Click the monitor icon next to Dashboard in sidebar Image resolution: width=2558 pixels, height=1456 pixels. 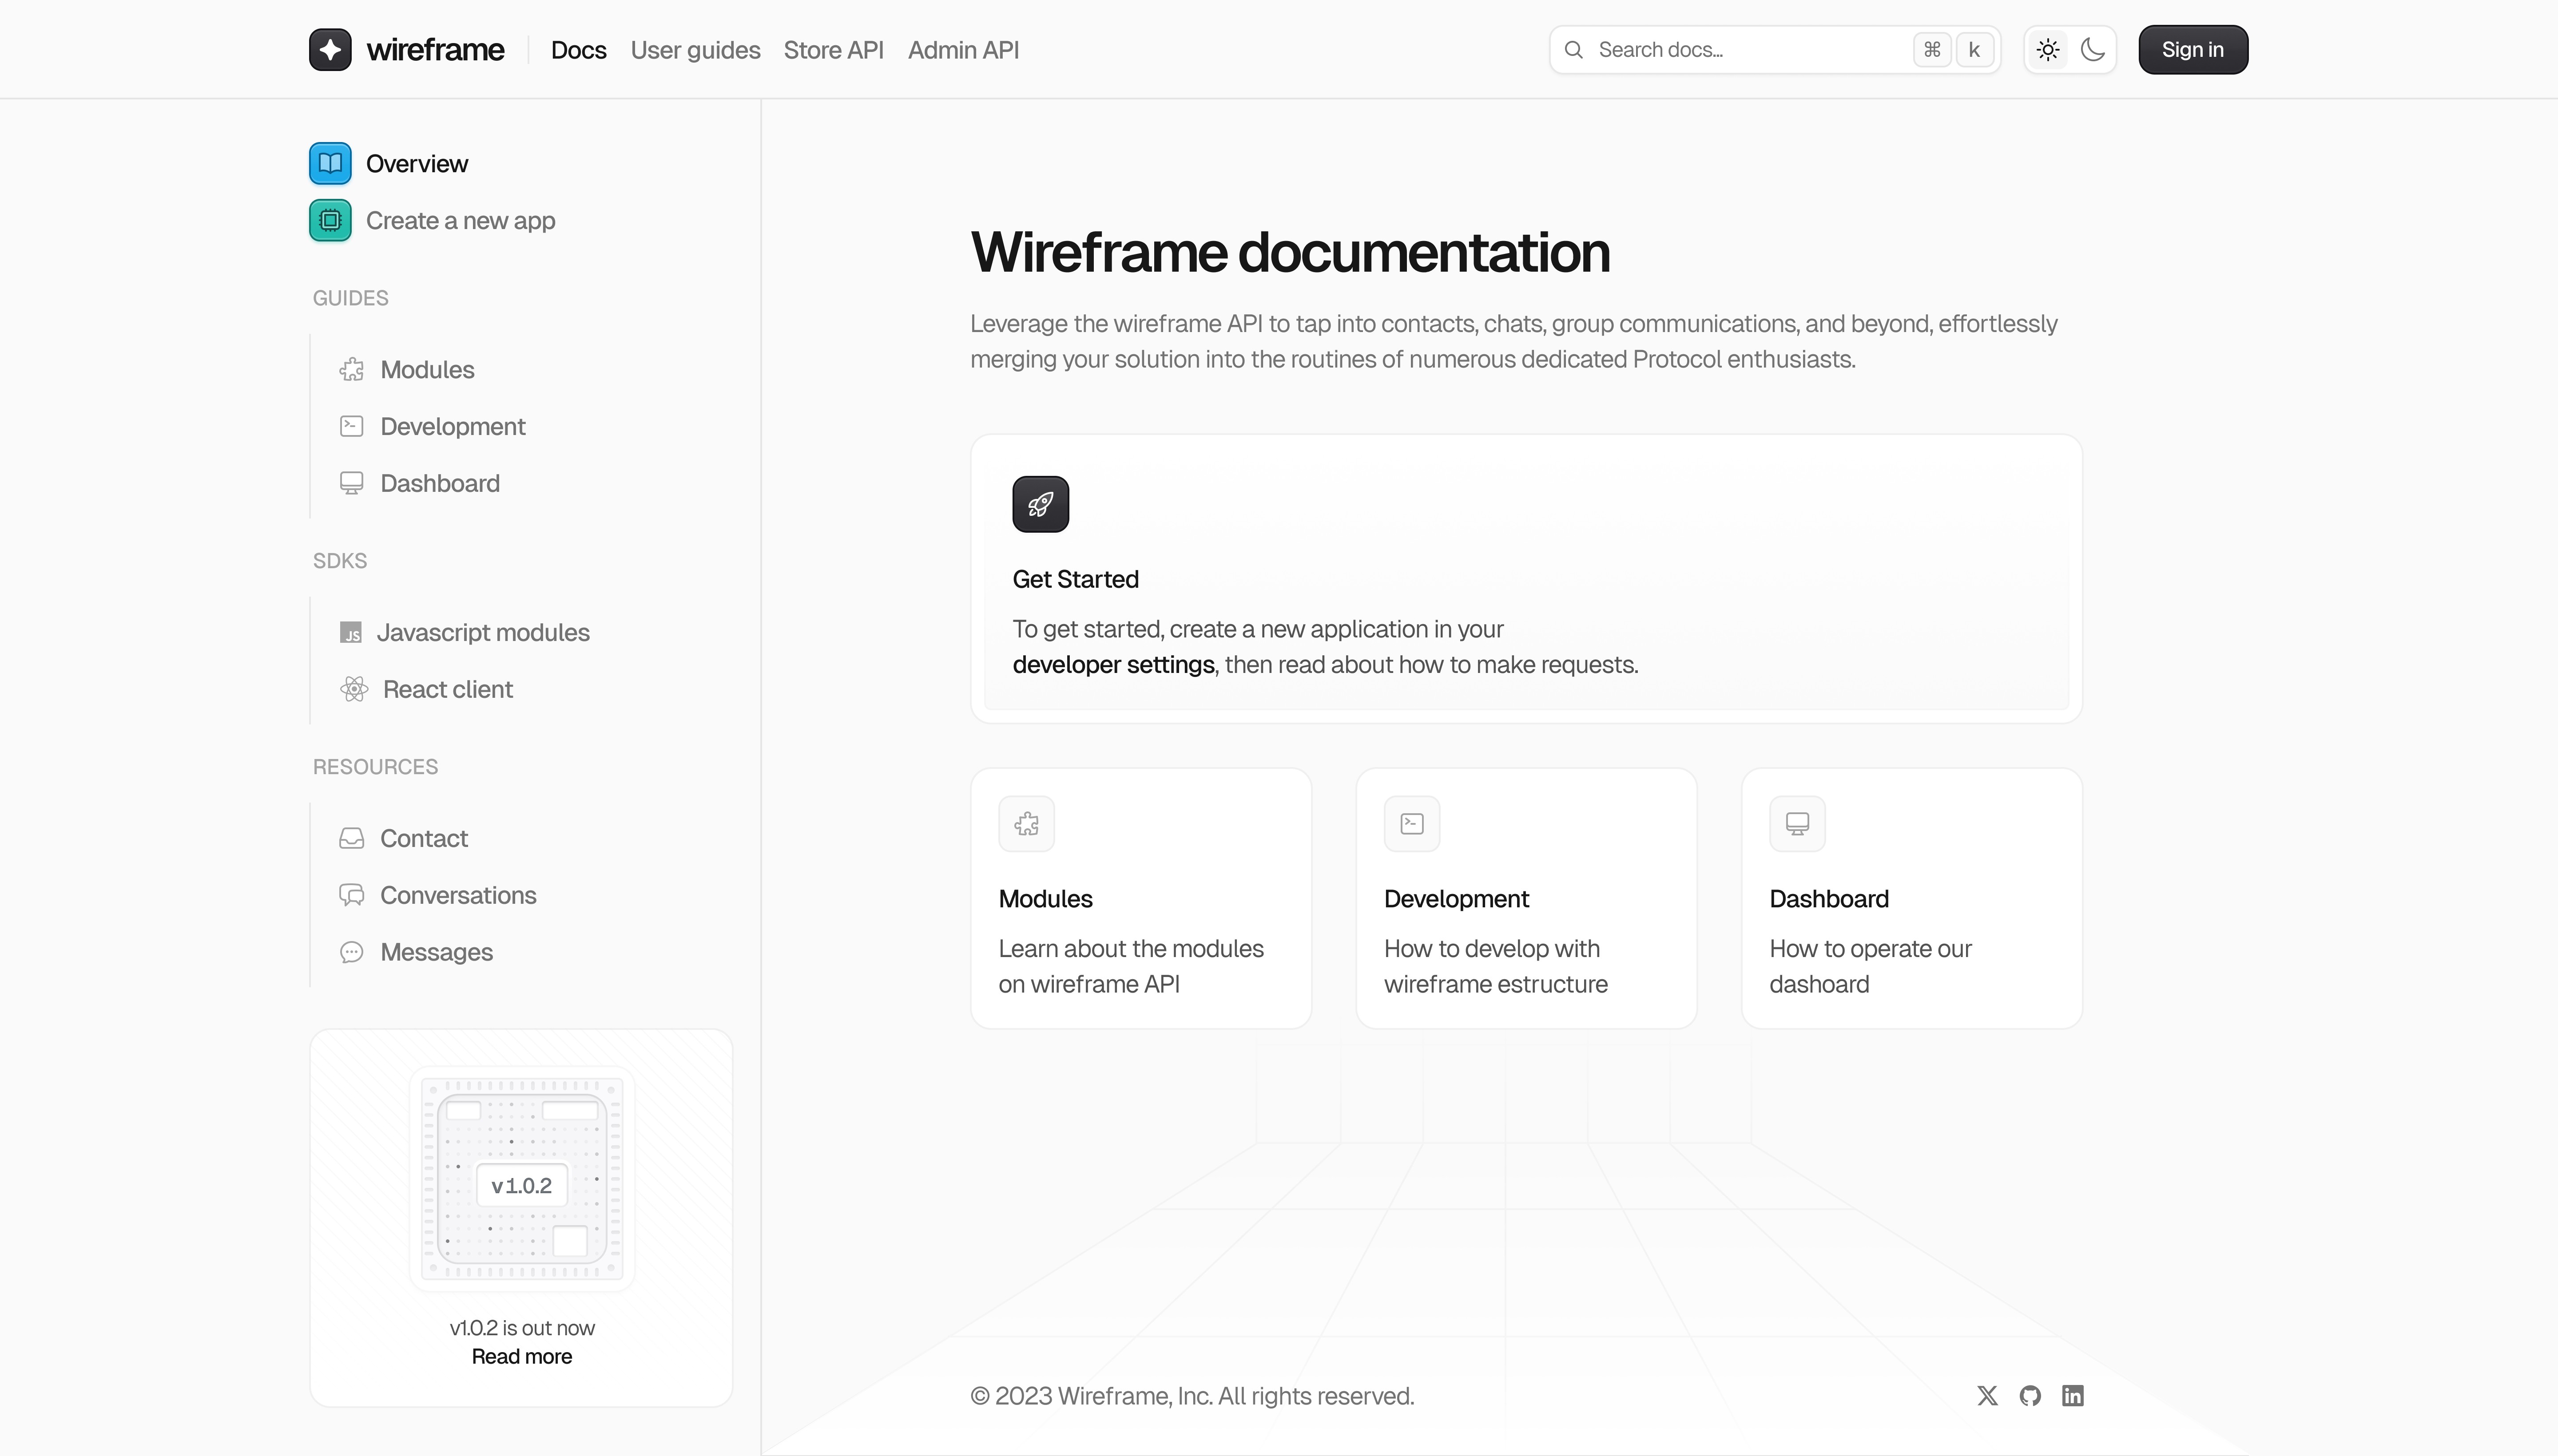(x=351, y=484)
